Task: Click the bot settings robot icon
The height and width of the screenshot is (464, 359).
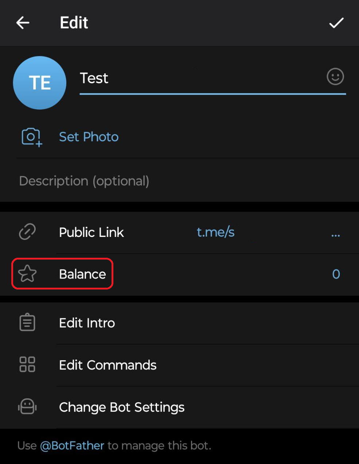Action: (x=27, y=406)
